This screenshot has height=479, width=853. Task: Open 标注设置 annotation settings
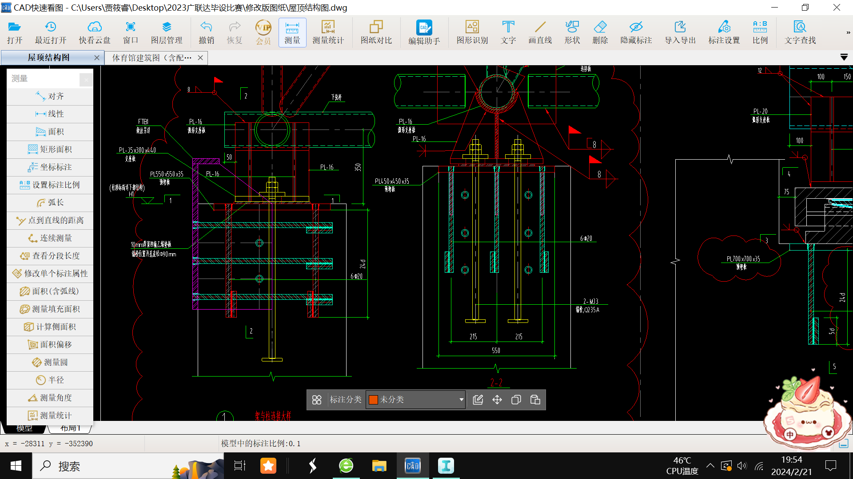(x=724, y=33)
